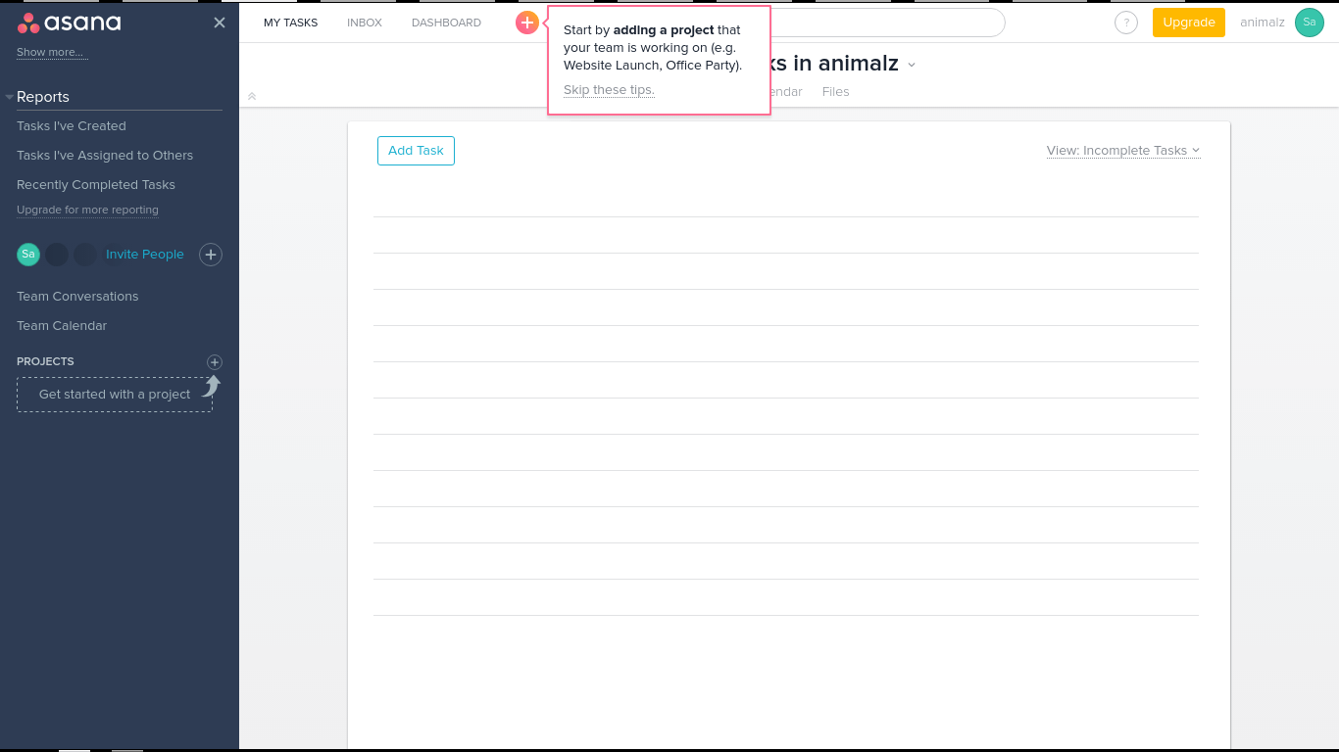Open the help question mark icon
This screenshot has width=1339, height=752.
pyautogui.click(x=1126, y=23)
